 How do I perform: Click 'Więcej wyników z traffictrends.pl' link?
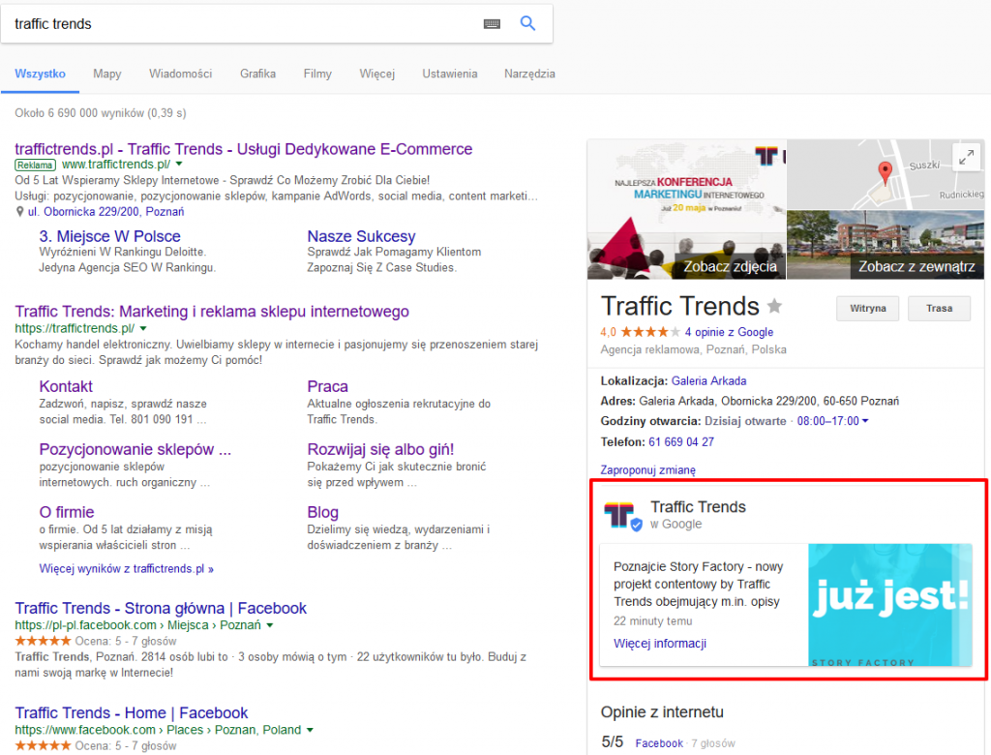tap(127, 569)
